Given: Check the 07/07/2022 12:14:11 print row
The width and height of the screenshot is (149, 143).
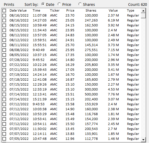Looking at the screenshot, I should point(4,134).
